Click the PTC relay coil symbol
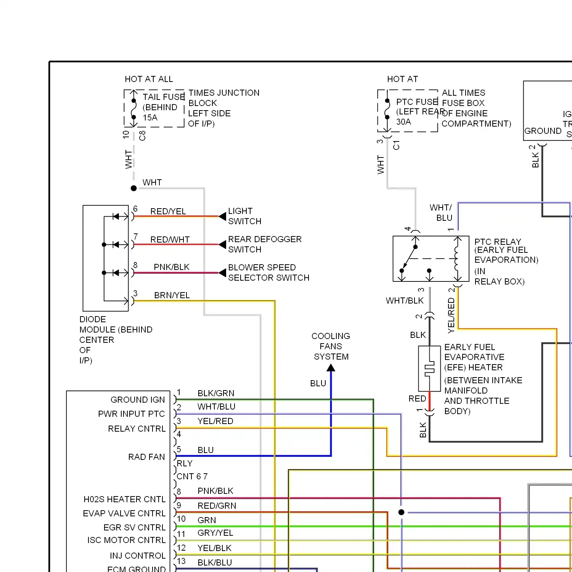This screenshot has width=572, height=572. coord(456,259)
